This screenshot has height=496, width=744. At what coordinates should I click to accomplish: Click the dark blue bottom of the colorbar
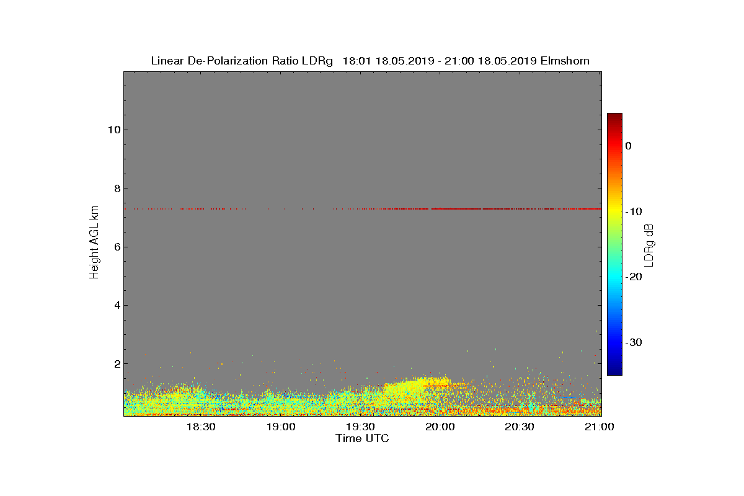click(614, 370)
